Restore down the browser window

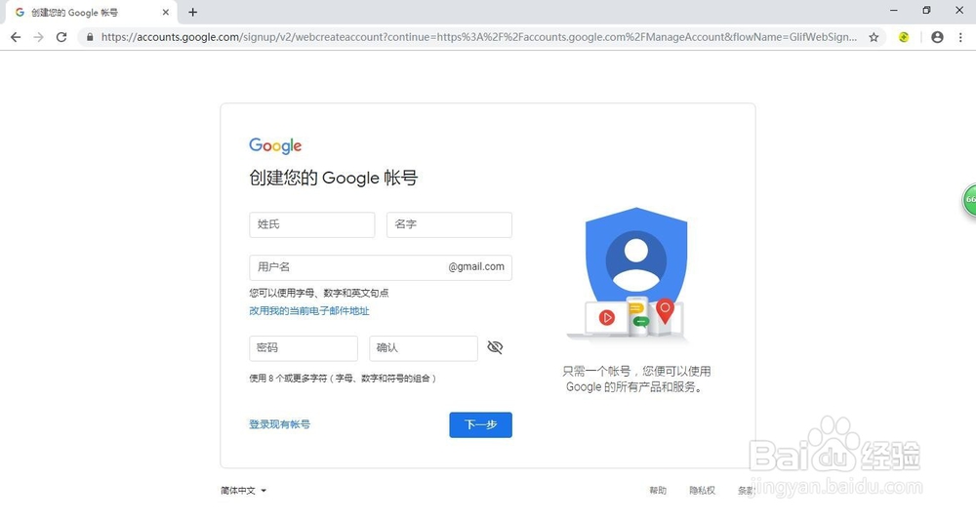926,11
